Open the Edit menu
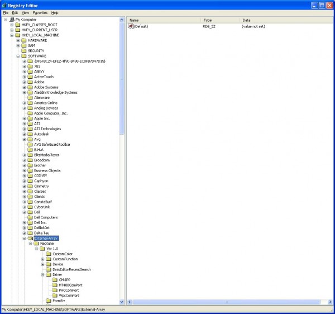The width and height of the screenshot is (335, 314). (15, 13)
